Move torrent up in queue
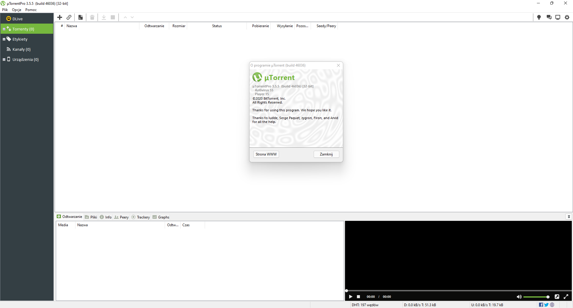The width and height of the screenshot is (573, 308). (125, 17)
